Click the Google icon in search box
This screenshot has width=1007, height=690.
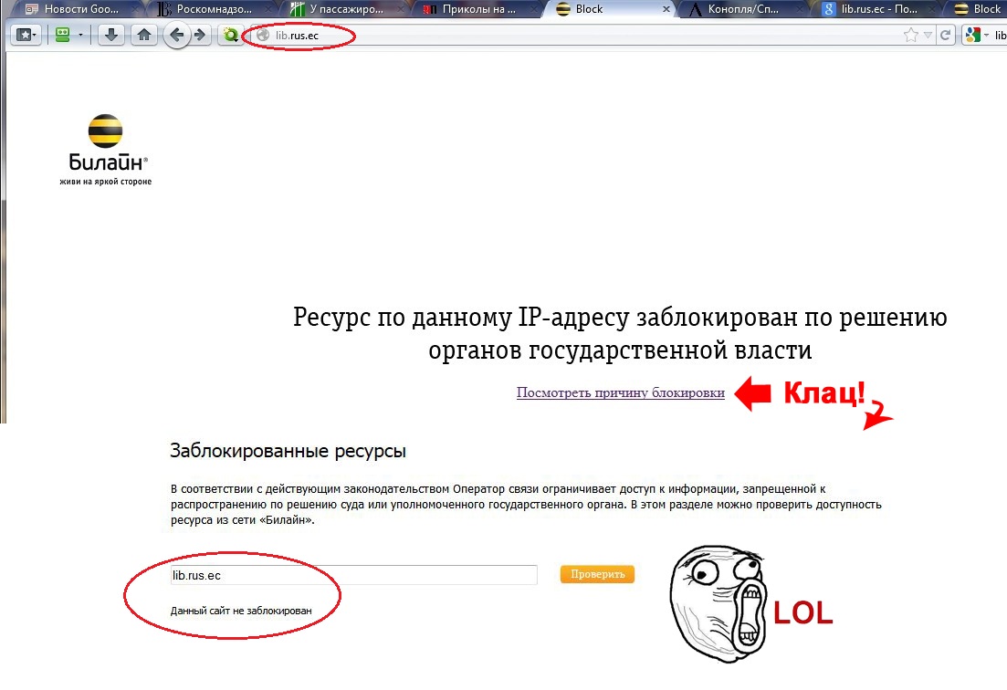[x=972, y=36]
